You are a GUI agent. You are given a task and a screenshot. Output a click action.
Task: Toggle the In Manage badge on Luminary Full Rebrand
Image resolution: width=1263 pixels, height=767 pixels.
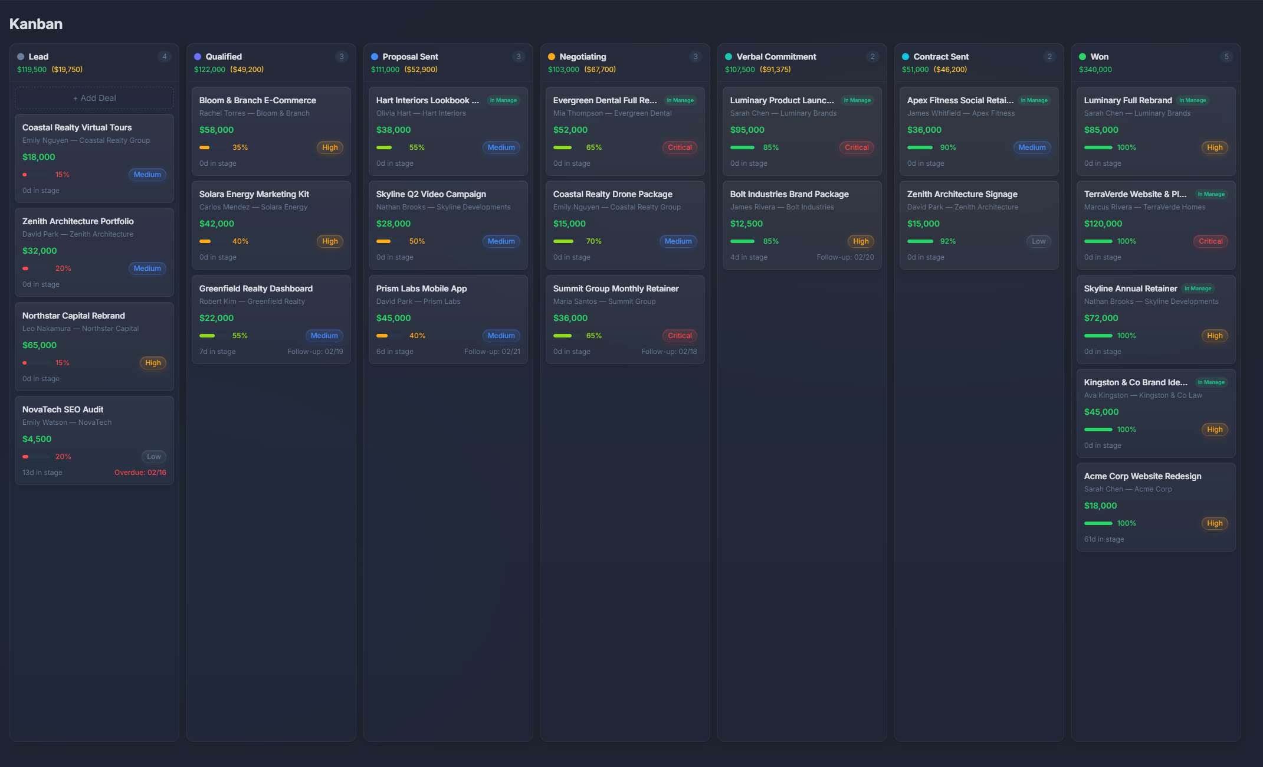1193,100
